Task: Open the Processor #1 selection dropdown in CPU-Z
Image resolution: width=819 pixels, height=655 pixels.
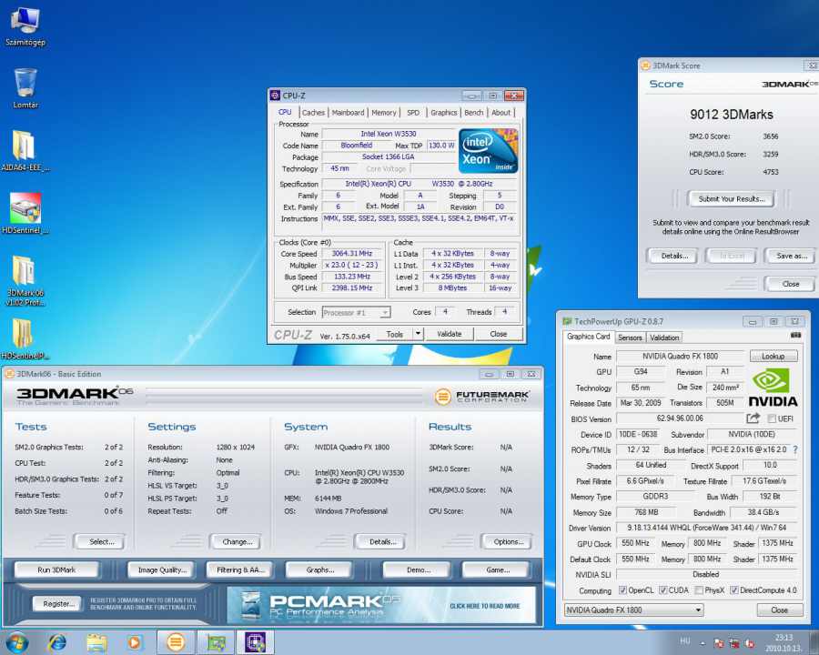Action: pyautogui.click(x=356, y=312)
